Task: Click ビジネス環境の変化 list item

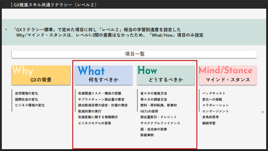Action: 30,105
